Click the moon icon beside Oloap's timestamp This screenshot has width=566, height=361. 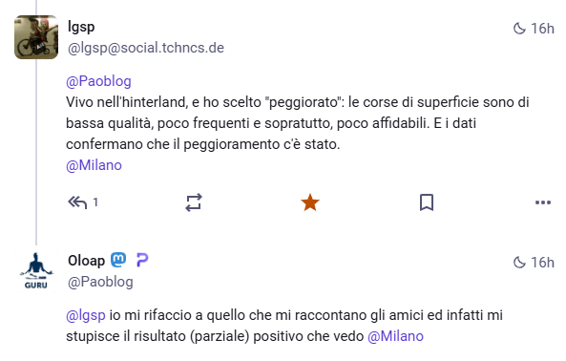click(x=519, y=263)
